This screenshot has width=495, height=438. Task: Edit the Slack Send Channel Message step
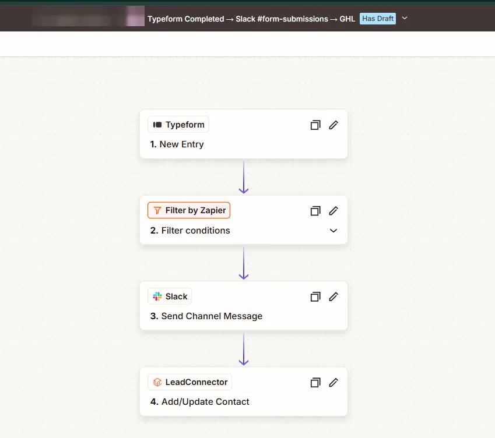[333, 296]
